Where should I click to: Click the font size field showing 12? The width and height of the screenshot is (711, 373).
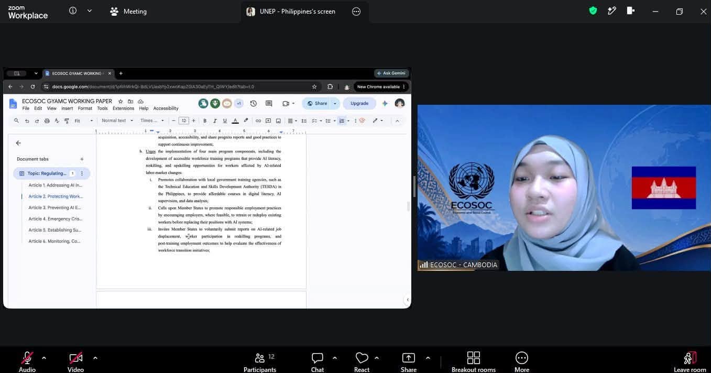click(183, 120)
